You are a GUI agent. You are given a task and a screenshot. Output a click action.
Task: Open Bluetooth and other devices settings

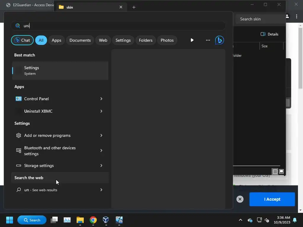point(60,150)
